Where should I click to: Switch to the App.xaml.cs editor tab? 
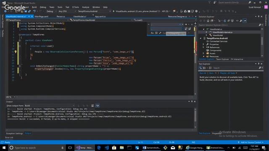coord(100,16)
